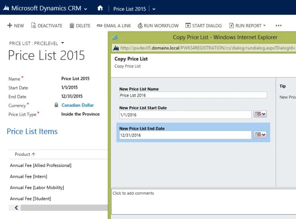Click the dialog URL address bar

(204, 48)
